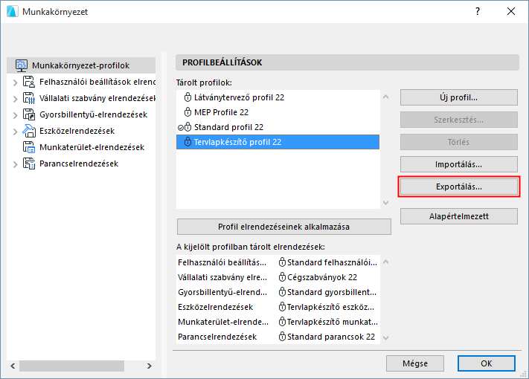Image resolution: width=529 pixels, height=379 pixels.
Task: Select Standard profil 22 in list
Action: pos(278,127)
